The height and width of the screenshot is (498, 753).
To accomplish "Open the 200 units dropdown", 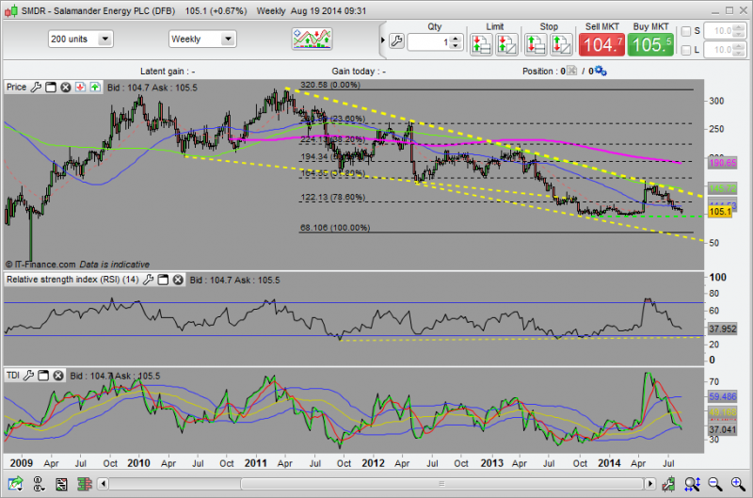I will (x=80, y=40).
